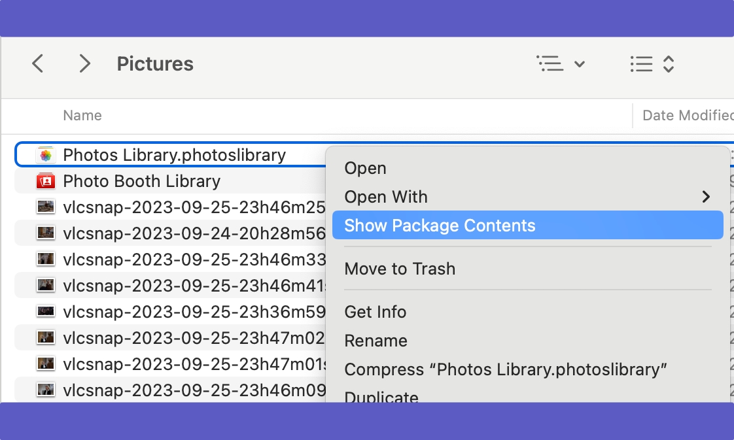
Task: Click the Open With submenu arrow
Action: [x=706, y=197]
